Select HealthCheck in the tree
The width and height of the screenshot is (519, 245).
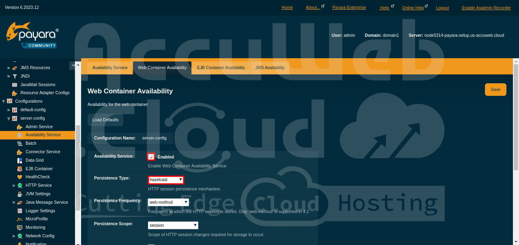[x=38, y=177]
